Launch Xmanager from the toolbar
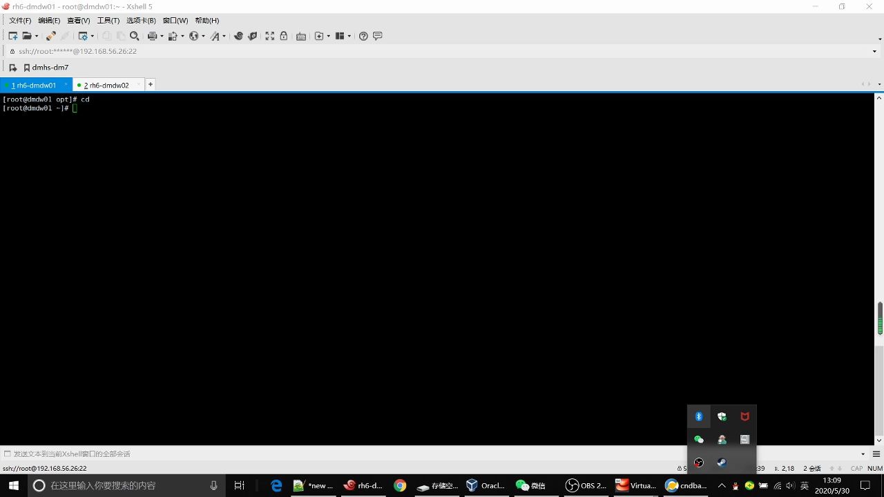Viewport: 884px width, 497px height. coord(253,36)
